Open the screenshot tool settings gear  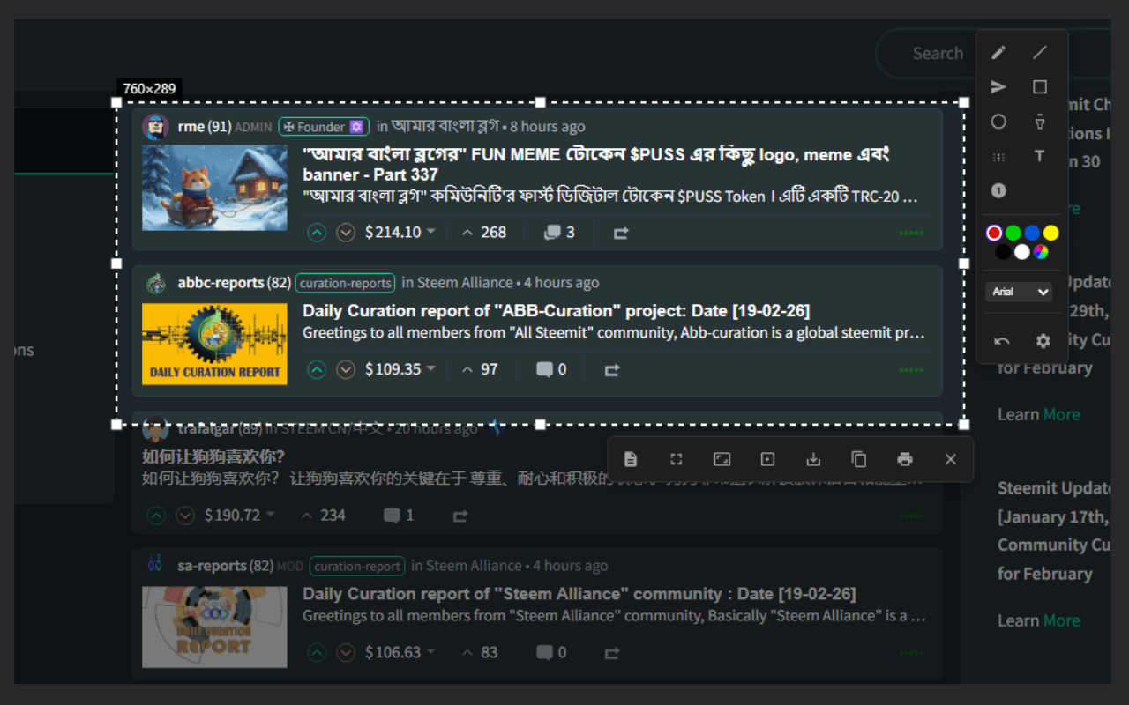point(1043,341)
